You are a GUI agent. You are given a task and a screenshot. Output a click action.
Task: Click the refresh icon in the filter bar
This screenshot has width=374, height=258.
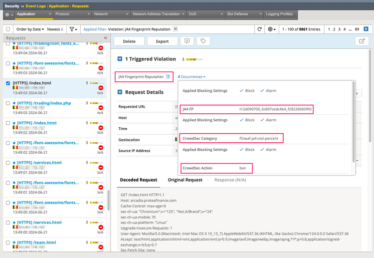pyautogui.click(x=259, y=29)
